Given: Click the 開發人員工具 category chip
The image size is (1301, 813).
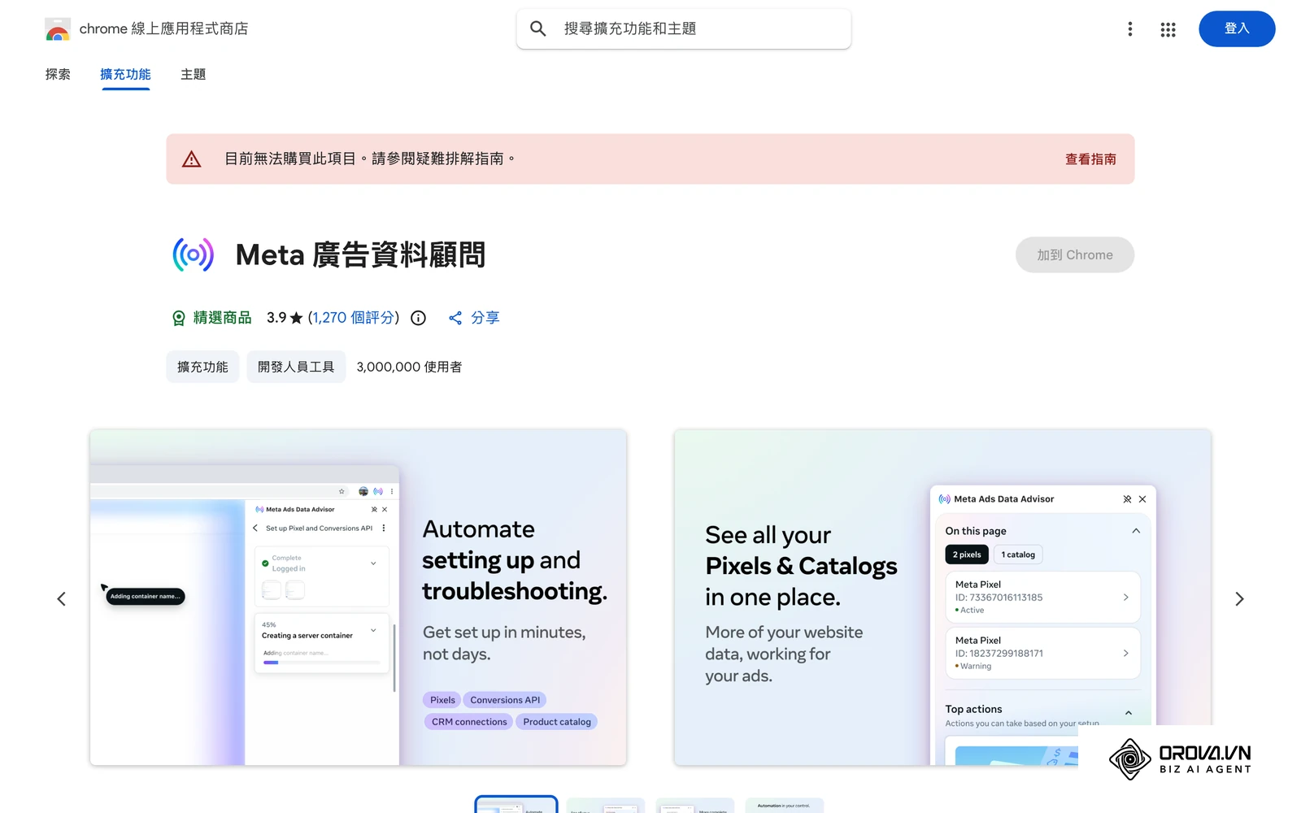Looking at the screenshot, I should [x=296, y=367].
